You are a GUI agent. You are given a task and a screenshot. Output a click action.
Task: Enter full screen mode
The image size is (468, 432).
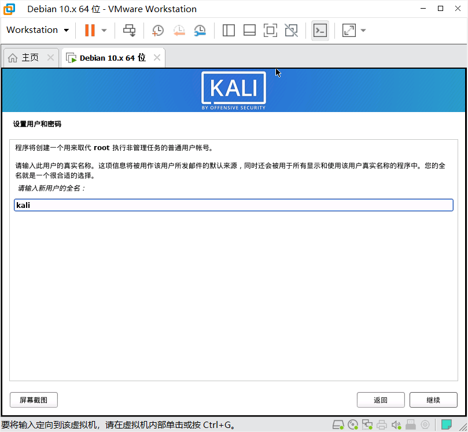[270, 30]
